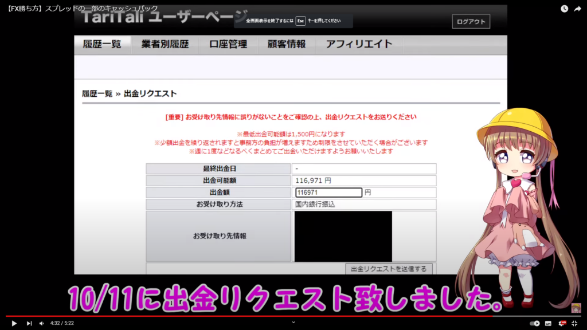Skip to next video
The height and width of the screenshot is (330, 587).
(x=29, y=323)
